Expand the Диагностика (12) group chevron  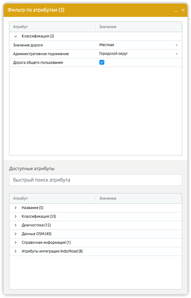click(x=16, y=225)
